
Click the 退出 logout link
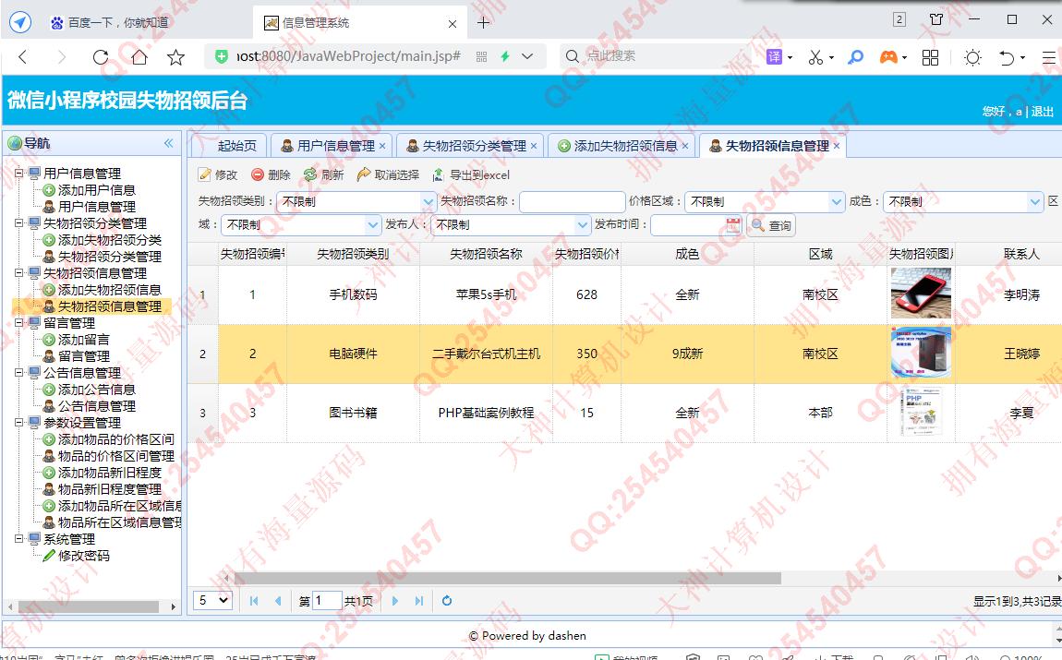[1043, 112]
